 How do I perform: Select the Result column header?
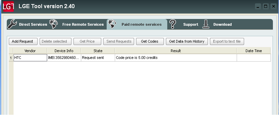coord(176,51)
